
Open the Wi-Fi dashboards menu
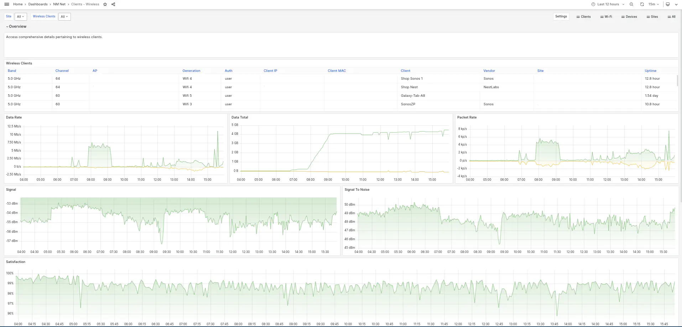[x=606, y=17]
